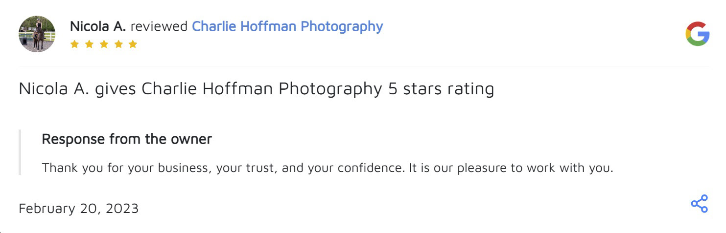Select the third rating star

tap(103, 44)
